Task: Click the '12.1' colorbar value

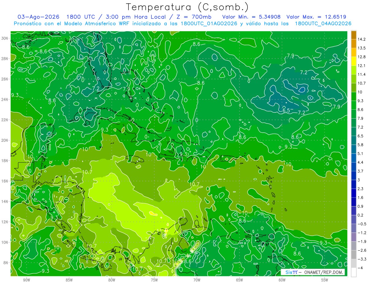Action: [362, 66]
